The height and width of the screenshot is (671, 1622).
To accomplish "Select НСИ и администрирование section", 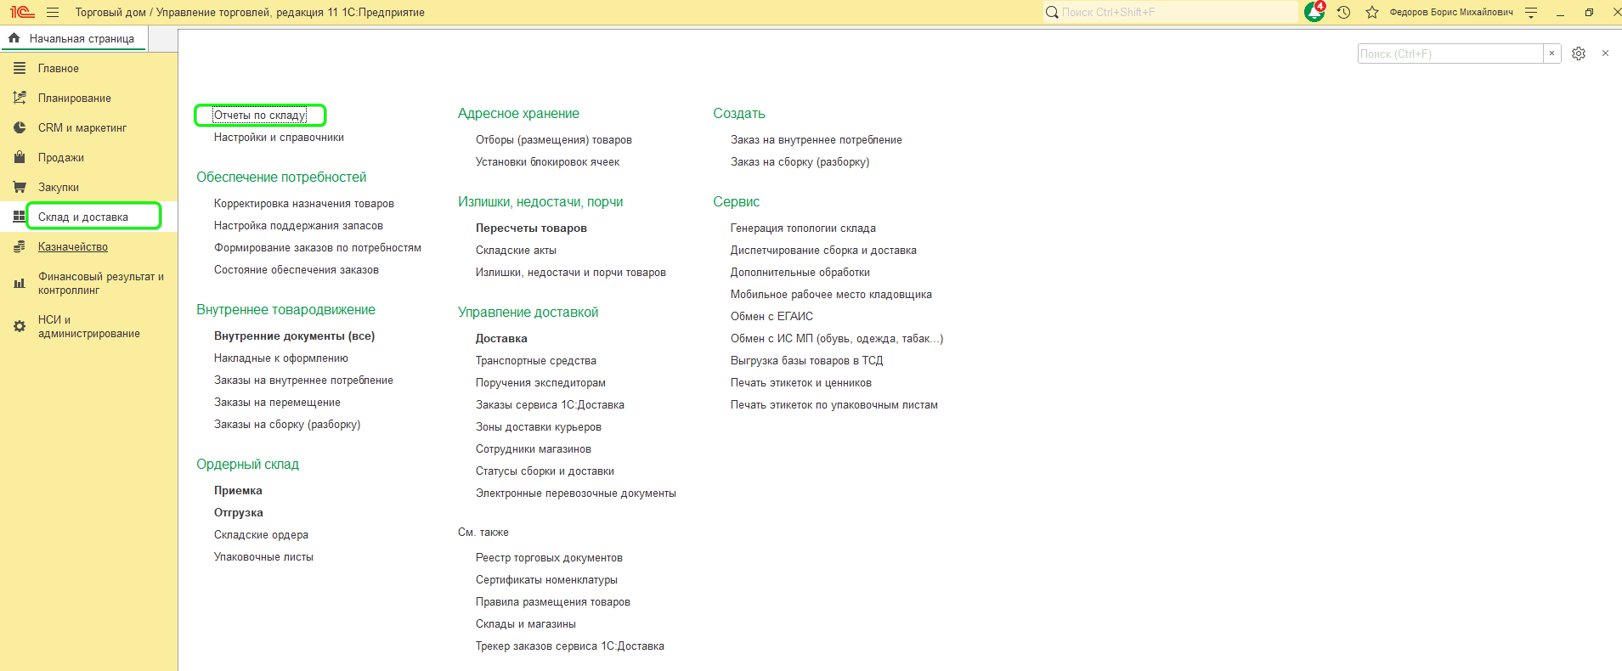I will tap(88, 326).
